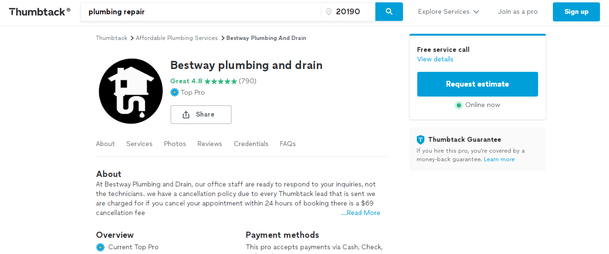The width and height of the screenshot is (609, 254).
Task: Click the location pin icon
Action: point(328,12)
